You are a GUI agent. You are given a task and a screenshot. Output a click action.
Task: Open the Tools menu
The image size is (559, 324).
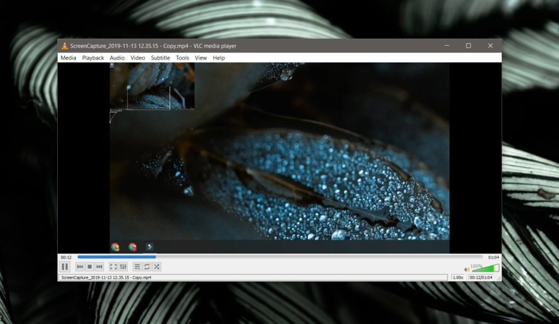[x=182, y=58]
